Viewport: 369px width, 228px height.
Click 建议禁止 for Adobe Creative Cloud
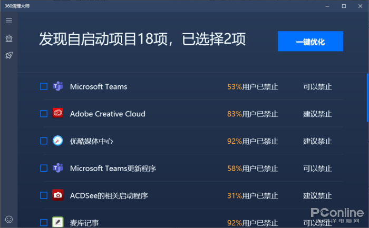[x=317, y=114]
